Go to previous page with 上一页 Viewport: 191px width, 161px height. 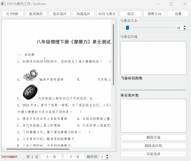[x=51, y=157]
